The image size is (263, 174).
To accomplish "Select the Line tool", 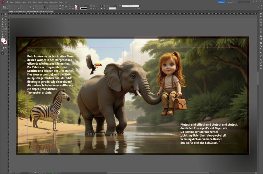I will 5,22.
